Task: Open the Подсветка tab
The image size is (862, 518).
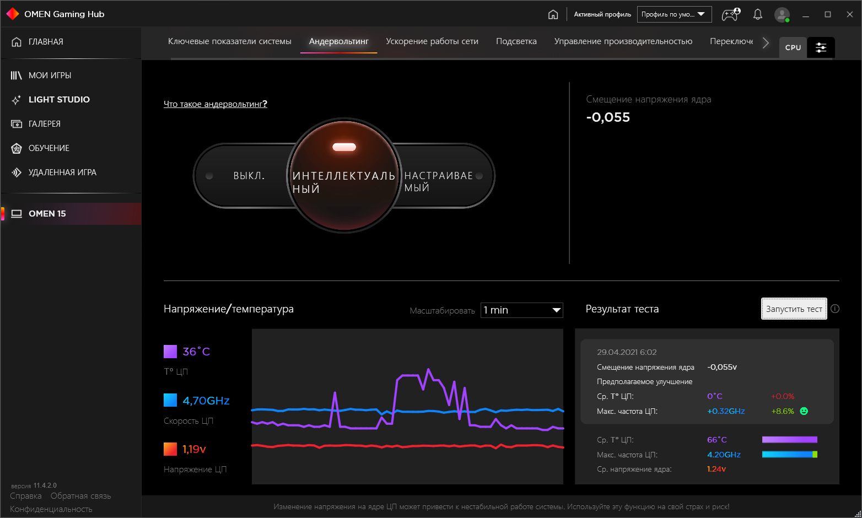Action: pyautogui.click(x=516, y=41)
